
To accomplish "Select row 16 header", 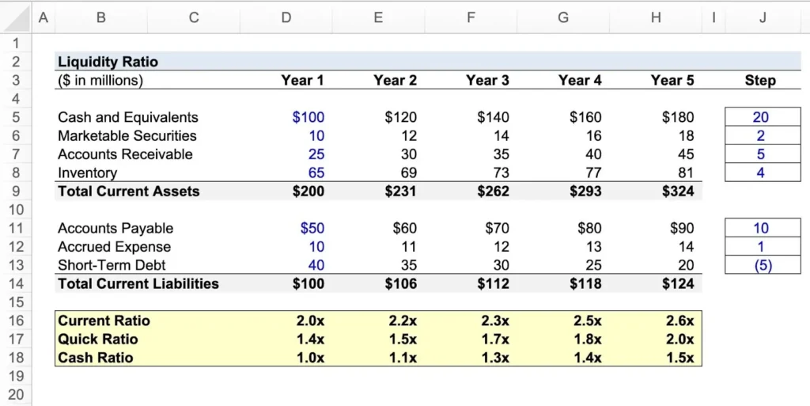I will (x=17, y=321).
